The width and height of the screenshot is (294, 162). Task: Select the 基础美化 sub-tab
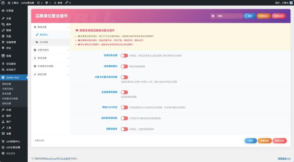51,35
